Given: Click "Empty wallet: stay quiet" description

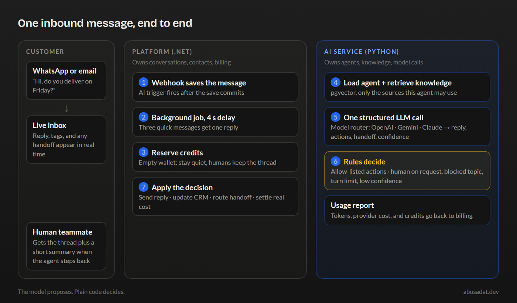Looking at the screenshot, I should pyautogui.click(x=208, y=163).
